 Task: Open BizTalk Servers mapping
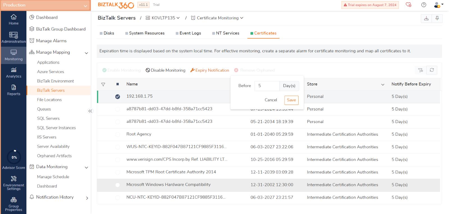(51, 90)
